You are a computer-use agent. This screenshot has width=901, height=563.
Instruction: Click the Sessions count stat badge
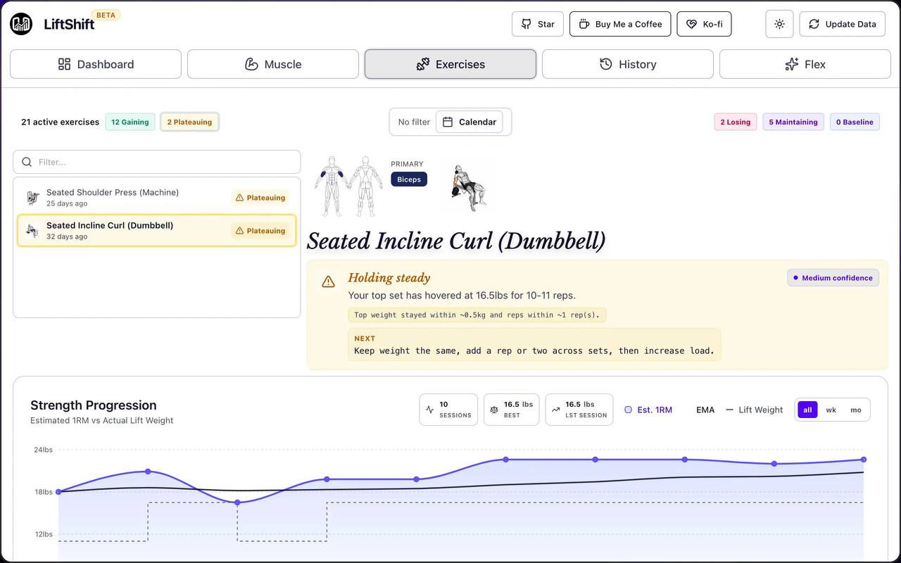[x=448, y=410]
